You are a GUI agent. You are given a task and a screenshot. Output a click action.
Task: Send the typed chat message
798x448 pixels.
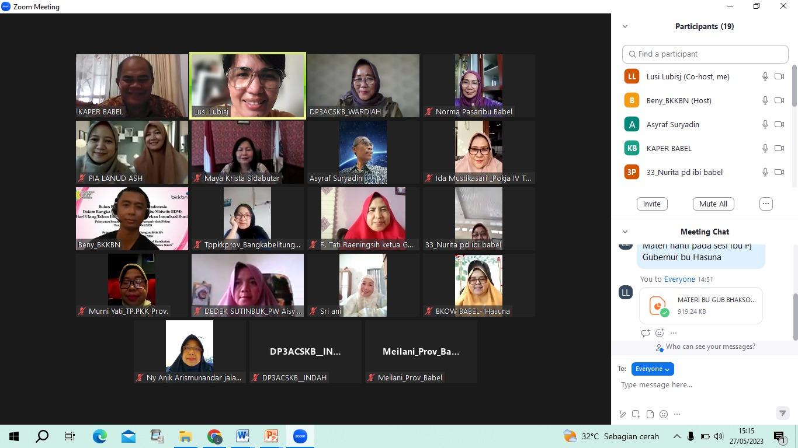[x=783, y=413]
